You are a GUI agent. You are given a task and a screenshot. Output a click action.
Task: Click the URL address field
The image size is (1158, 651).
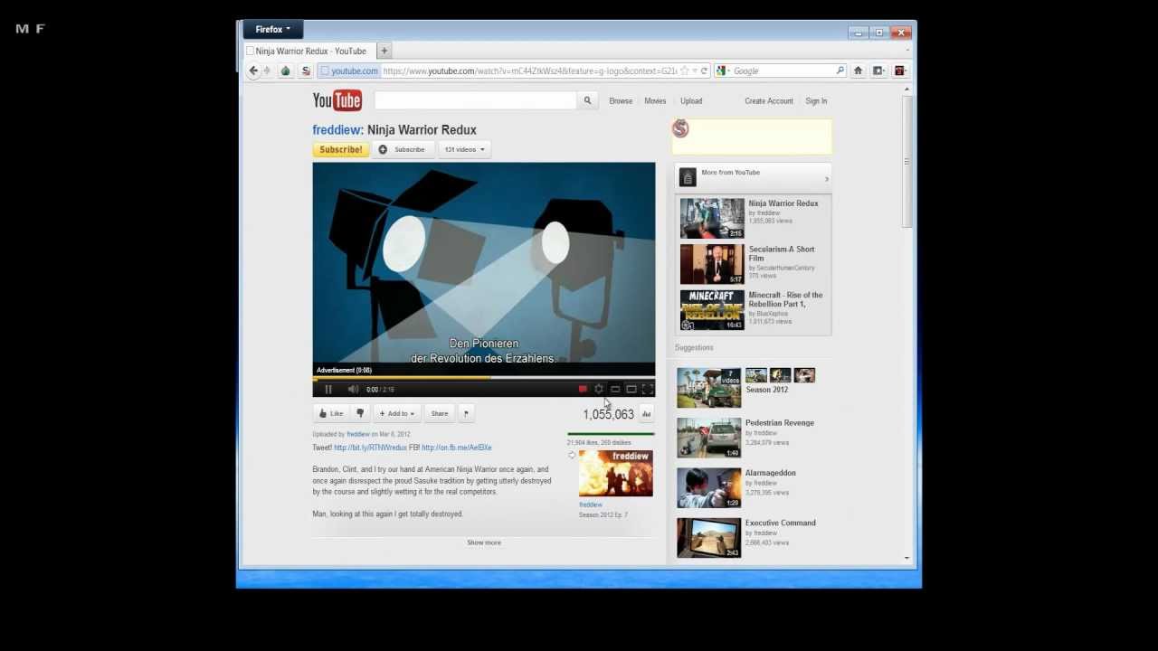529,71
